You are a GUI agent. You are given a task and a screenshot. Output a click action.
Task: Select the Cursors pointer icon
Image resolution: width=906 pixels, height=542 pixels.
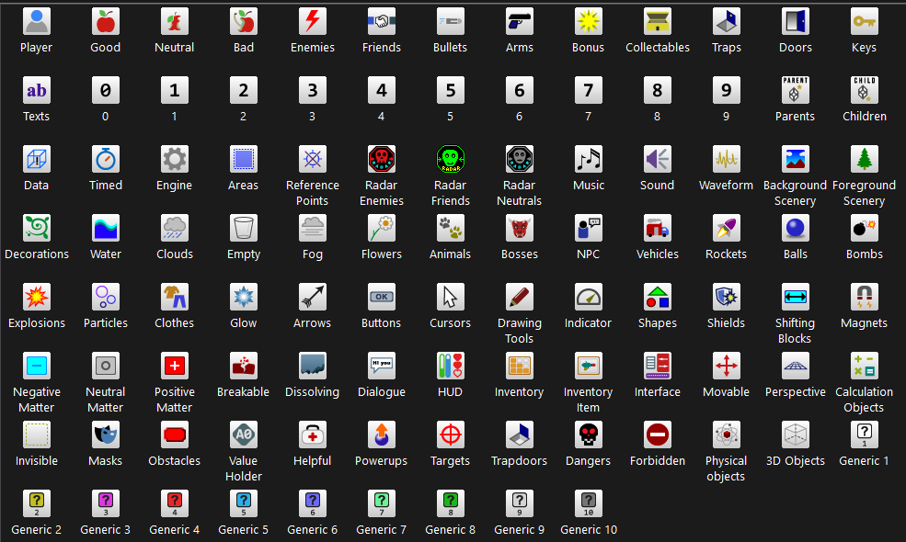click(450, 298)
